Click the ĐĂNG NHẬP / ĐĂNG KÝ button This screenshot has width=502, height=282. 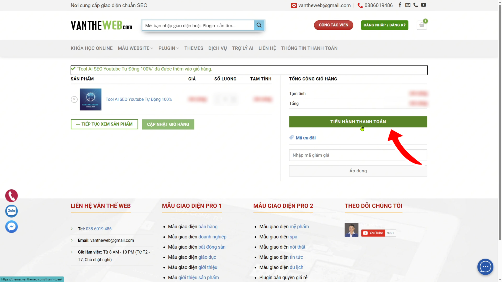click(385, 25)
